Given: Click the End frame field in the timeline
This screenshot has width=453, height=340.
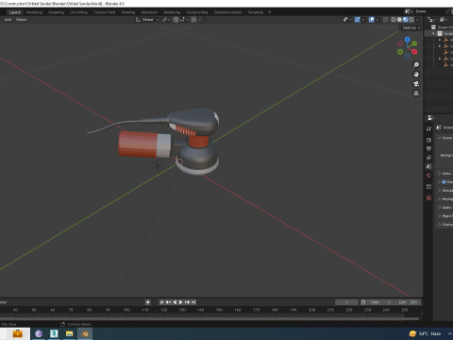Looking at the screenshot, I should point(408,302).
